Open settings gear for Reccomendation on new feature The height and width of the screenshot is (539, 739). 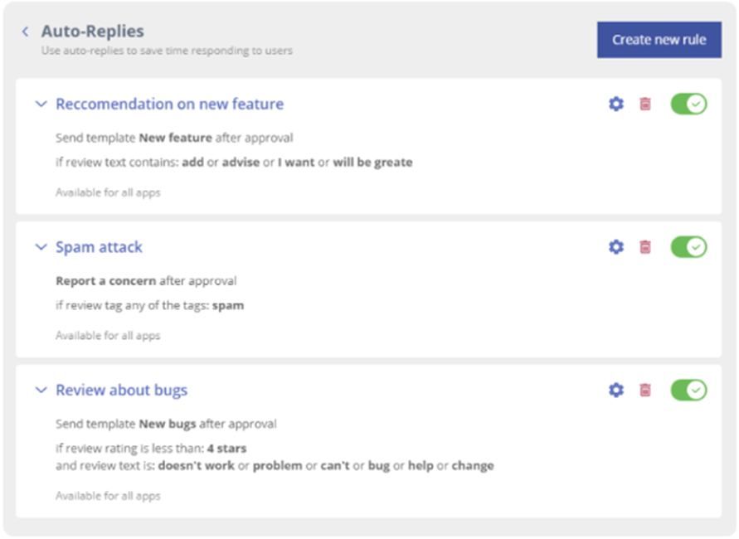pyautogui.click(x=616, y=104)
